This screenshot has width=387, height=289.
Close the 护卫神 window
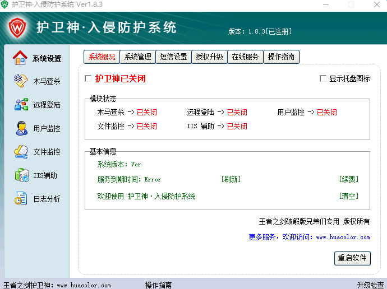(377, 4)
